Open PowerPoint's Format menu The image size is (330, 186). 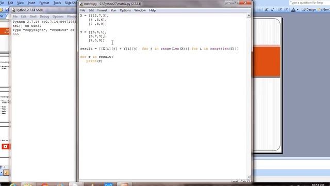(44, 3)
